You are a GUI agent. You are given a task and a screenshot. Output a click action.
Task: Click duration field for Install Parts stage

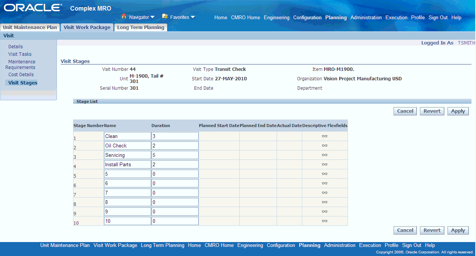[x=175, y=164]
